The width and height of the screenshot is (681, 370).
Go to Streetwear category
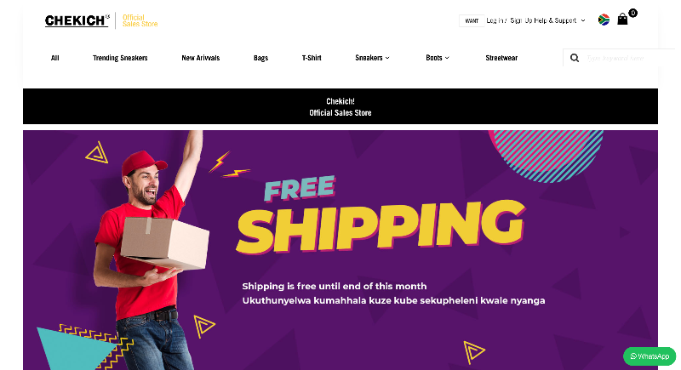501,58
